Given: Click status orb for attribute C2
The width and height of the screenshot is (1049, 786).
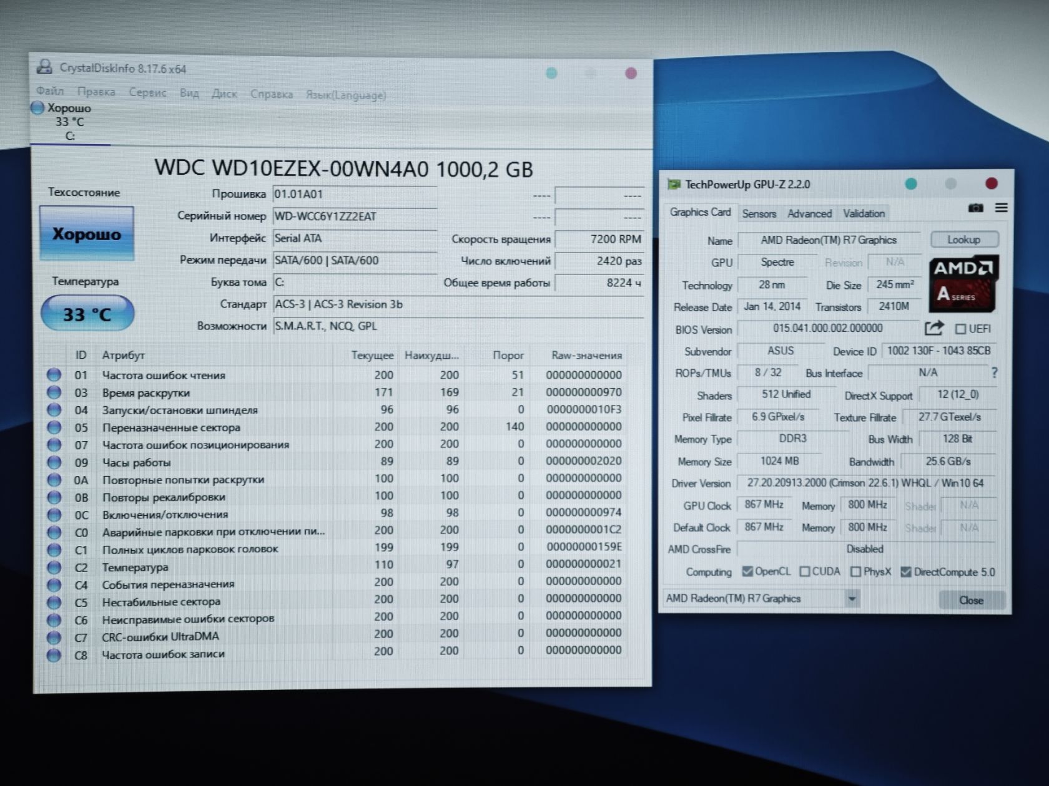Looking at the screenshot, I should tap(54, 568).
